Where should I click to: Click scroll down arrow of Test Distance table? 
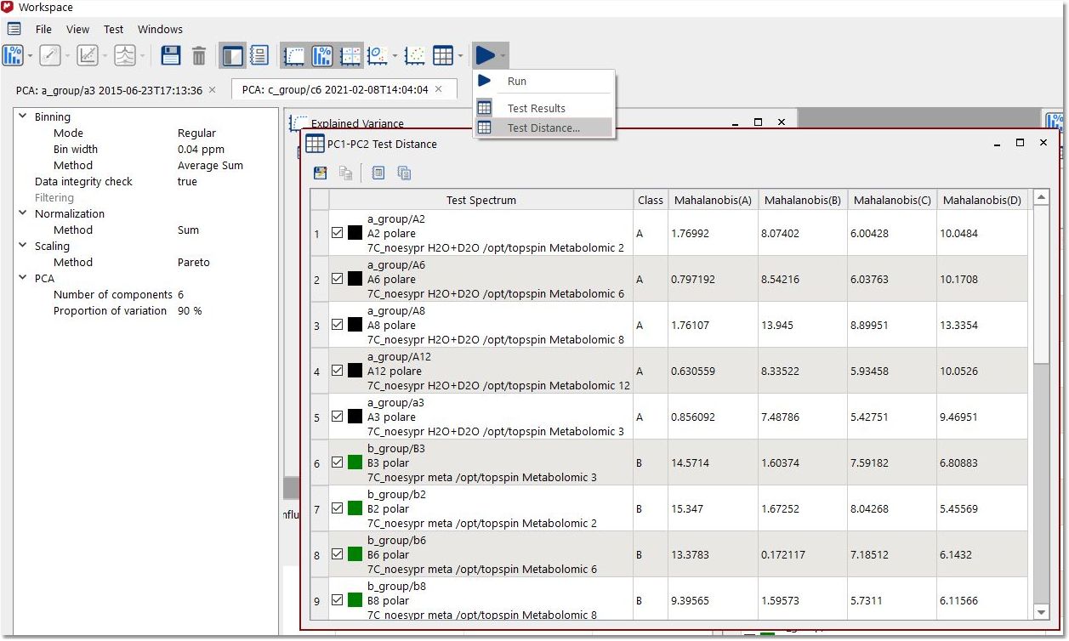[1042, 612]
